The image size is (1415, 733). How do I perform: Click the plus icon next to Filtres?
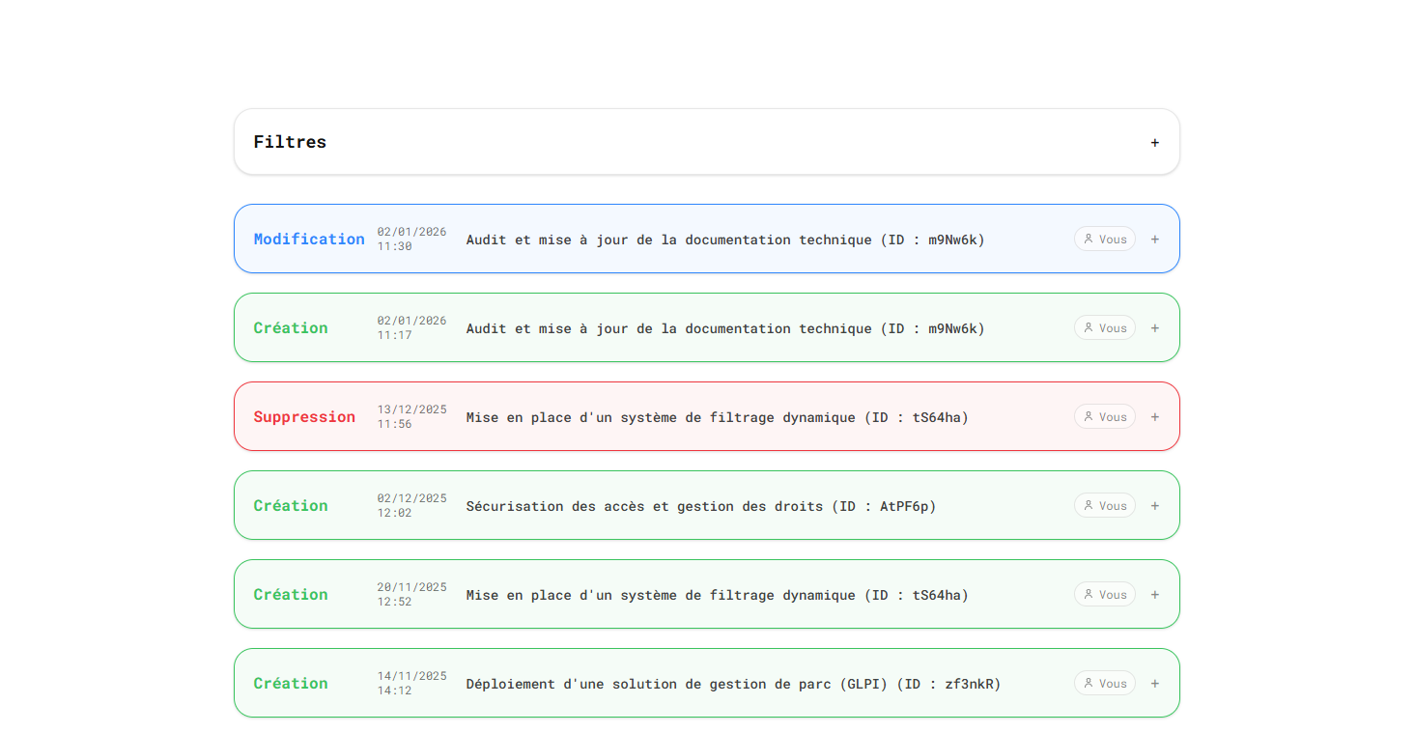pos(1154,142)
